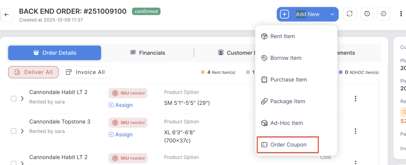This screenshot has height=165, width=406.
Task: Click the orange Rent Item(s) color indicator
Action: tap(203, 72)
